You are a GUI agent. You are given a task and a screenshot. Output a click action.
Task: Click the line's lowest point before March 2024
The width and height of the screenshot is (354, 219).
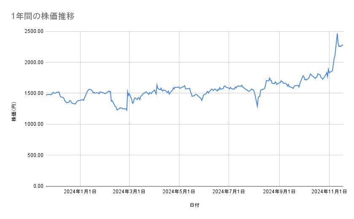pos(127,111)
